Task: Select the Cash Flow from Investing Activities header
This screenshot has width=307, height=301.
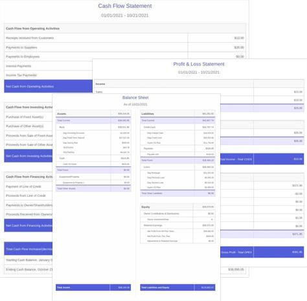Action: click(28, 107)
